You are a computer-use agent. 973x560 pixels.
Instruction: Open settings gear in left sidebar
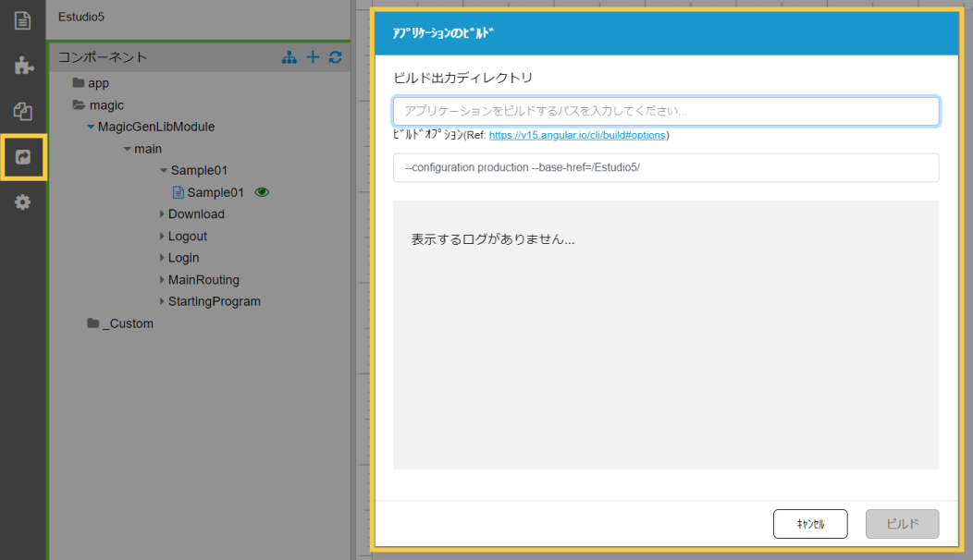pos(23,201)
